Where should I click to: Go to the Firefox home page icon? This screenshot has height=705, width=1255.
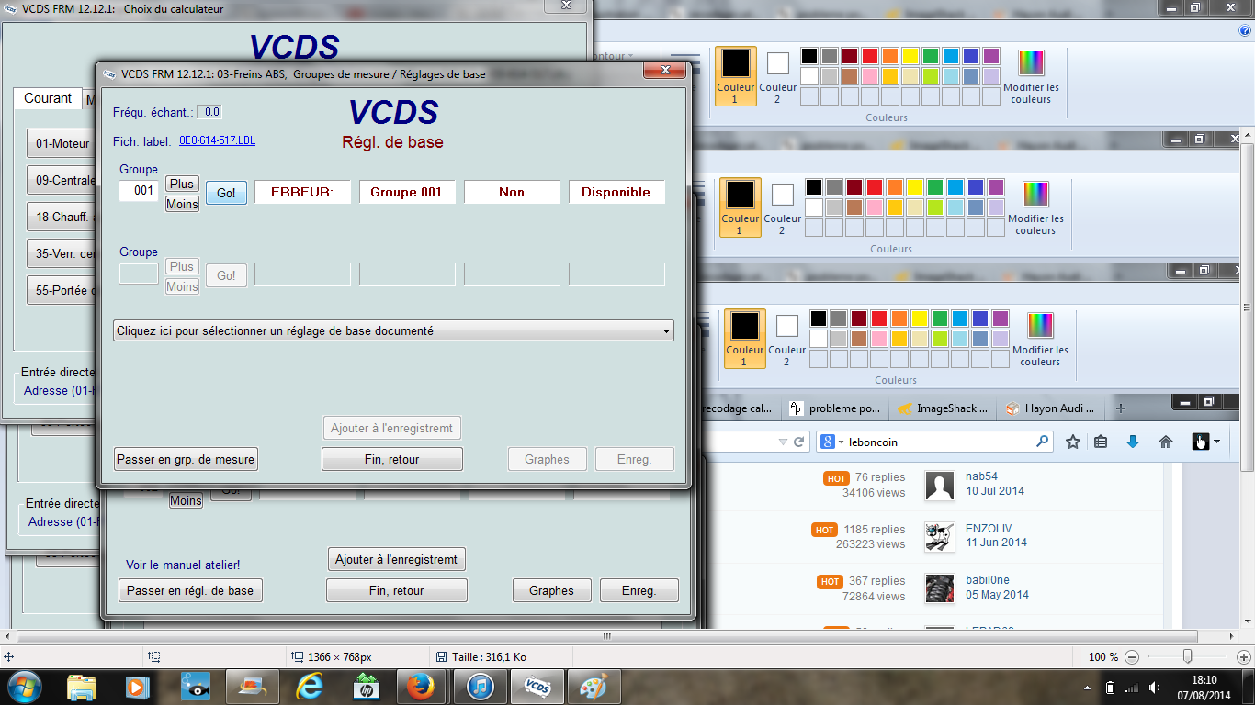pos(1166,442)
